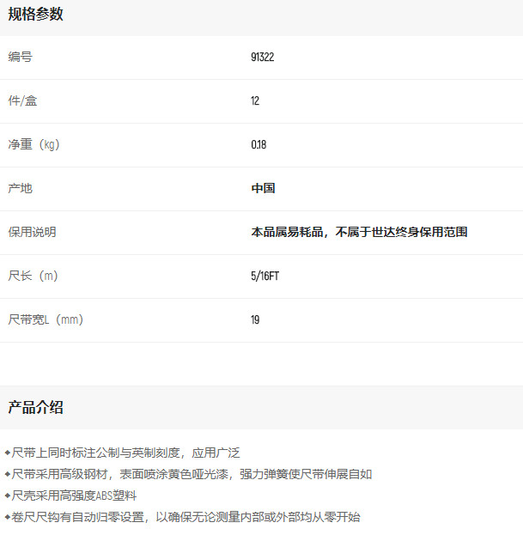This screenshot has height=541, width=523.
Task: Click the 规格参数 section heading
Action: pyautogui.click(x=36, y=15)
